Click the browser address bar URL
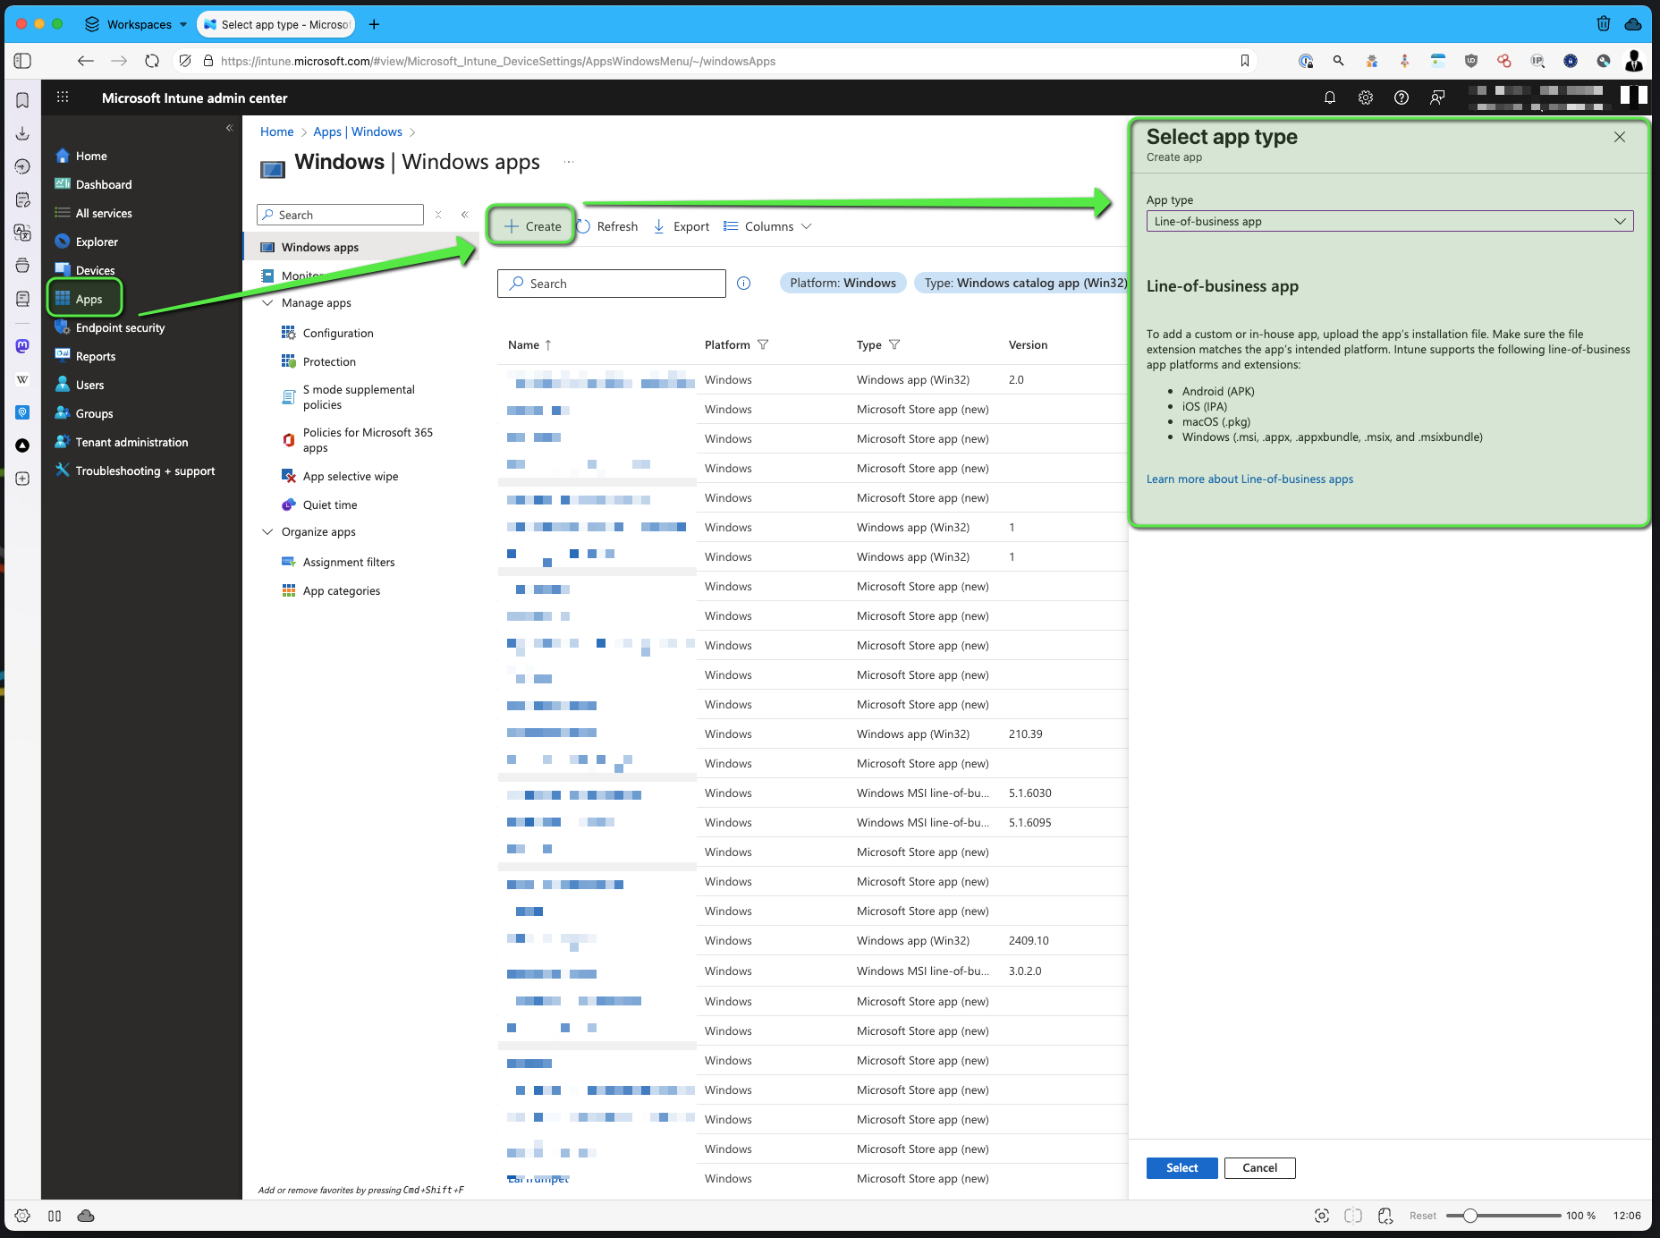This screenshot has width=1660, height=1238. pyautogui.click(x=498, y=61)
